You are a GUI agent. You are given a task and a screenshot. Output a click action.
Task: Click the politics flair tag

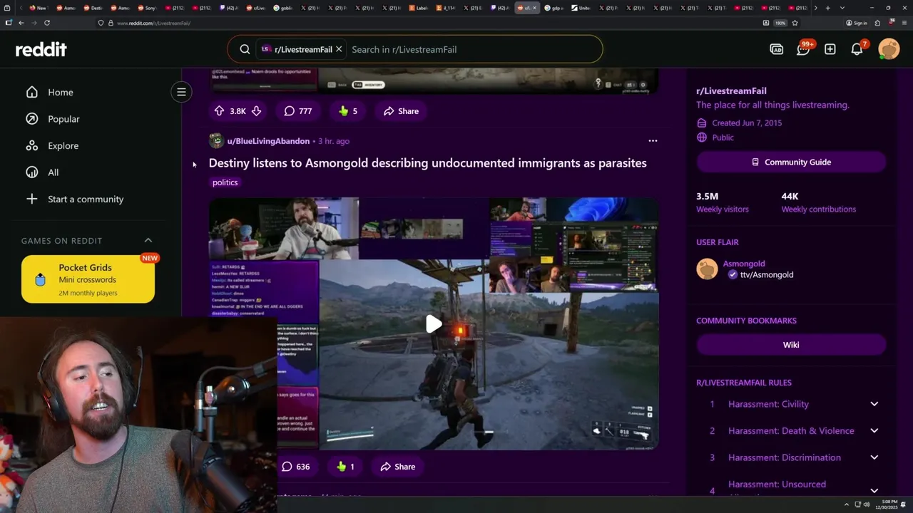pos(225,182)
